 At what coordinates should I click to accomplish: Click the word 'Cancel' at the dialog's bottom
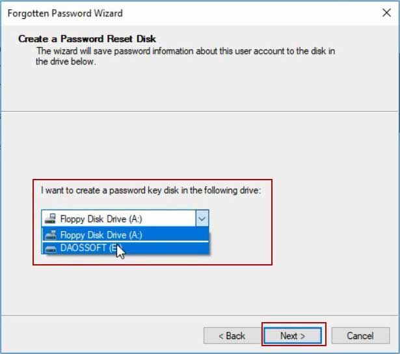point(360,336)
